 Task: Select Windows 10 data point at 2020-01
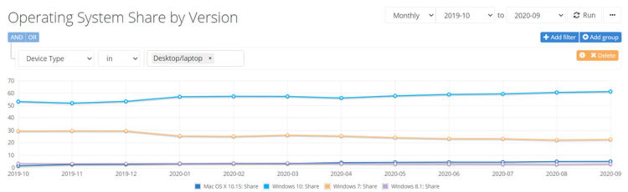click(180, 97)
